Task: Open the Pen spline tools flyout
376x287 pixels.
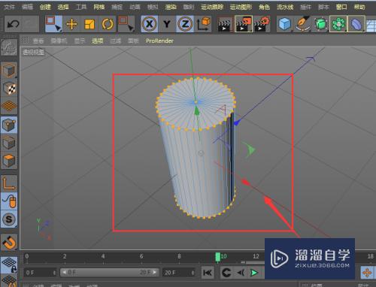Action: coord(303,24)
